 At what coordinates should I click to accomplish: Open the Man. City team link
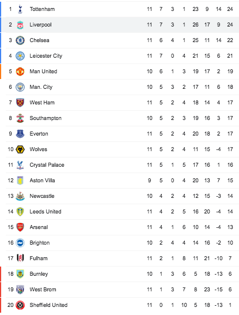[41, 87]
